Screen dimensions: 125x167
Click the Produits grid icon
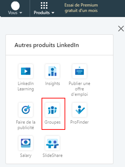tap(44, 6)
